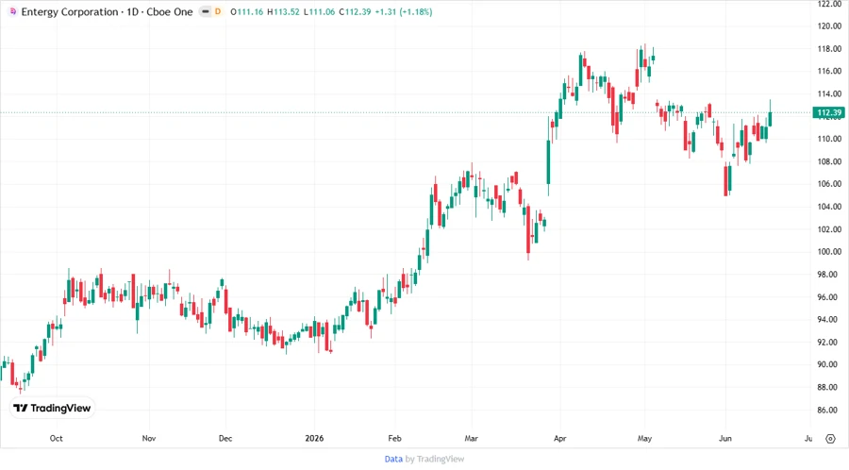Open the TradingView attribution link in footer

pyautogui.click(x=441, y=459)
